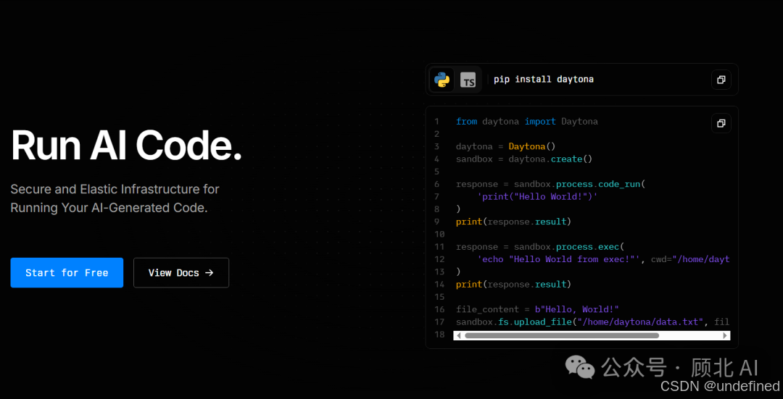Click the code scrollbar right arrow
The width and height of the screenshot is (783, 399).
pyautogui.click(x=725, y=336)
